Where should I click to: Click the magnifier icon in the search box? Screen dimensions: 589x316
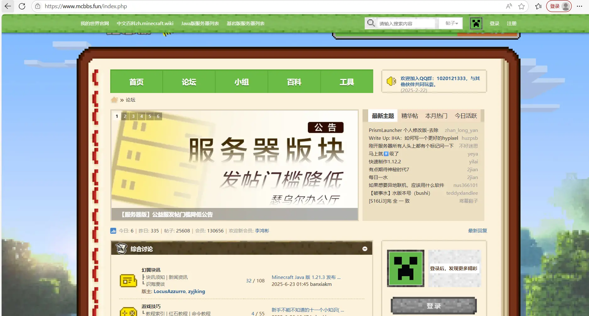click(371, 23)
